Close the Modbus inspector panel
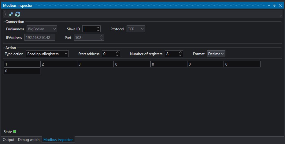Image resolution: width=285 pixels, height=144 pixels. 280,6
